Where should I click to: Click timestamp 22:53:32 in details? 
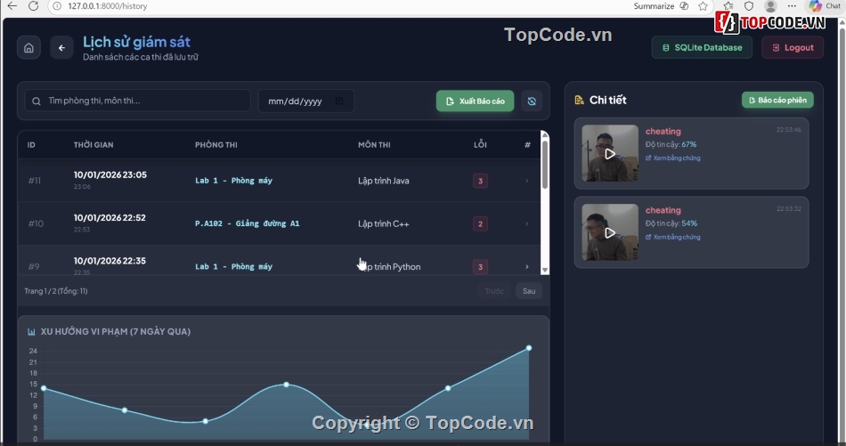point(789,208)
